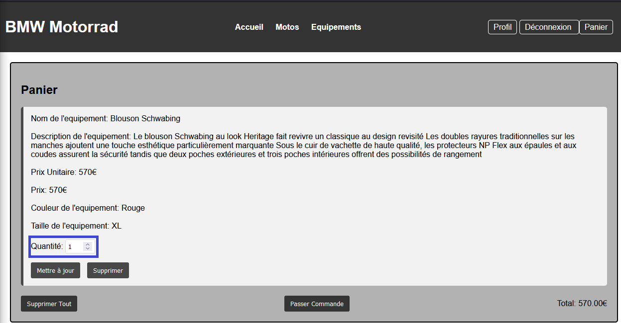Viewport: 621px width, 323px height.
Task: Log out with the Déconnexion button
Action: (x=548, y=27)
